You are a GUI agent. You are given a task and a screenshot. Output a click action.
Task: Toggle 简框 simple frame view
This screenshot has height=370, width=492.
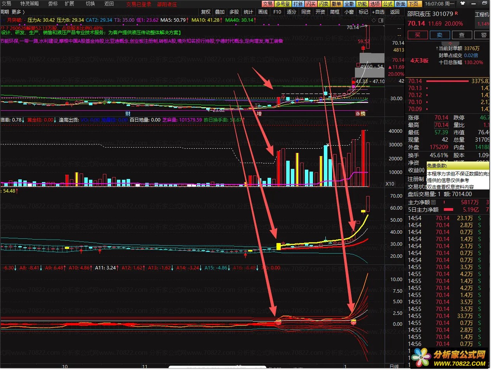pos(335,12)
